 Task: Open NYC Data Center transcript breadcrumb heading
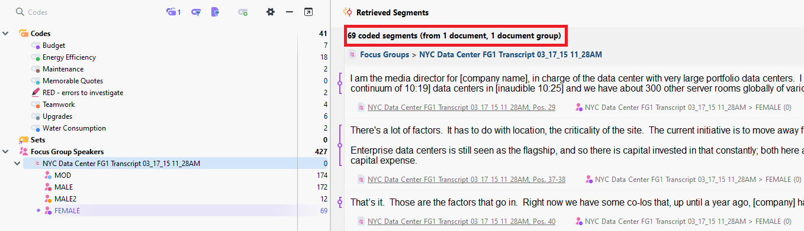pyautogui.click(x=510, y=54)
